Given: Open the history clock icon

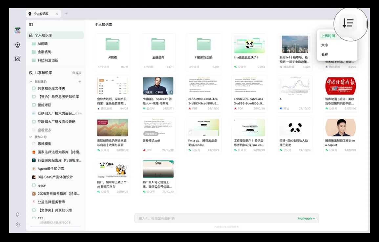Looking at the screenshot, I should (x=18, y=225).
